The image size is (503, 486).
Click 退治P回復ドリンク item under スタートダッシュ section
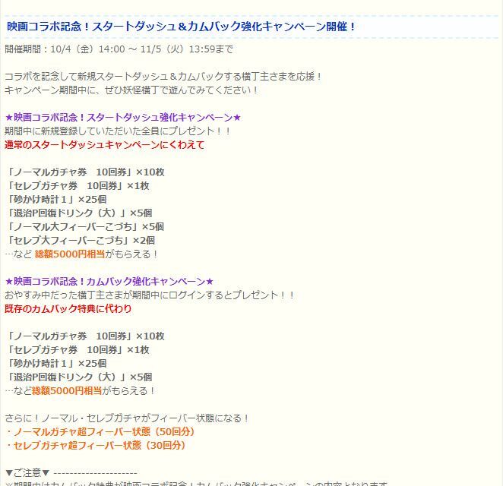click(x=79, y=213)
